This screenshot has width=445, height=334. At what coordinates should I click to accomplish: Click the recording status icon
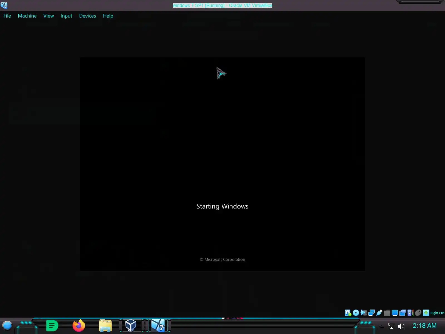click(x=402, y=313)
